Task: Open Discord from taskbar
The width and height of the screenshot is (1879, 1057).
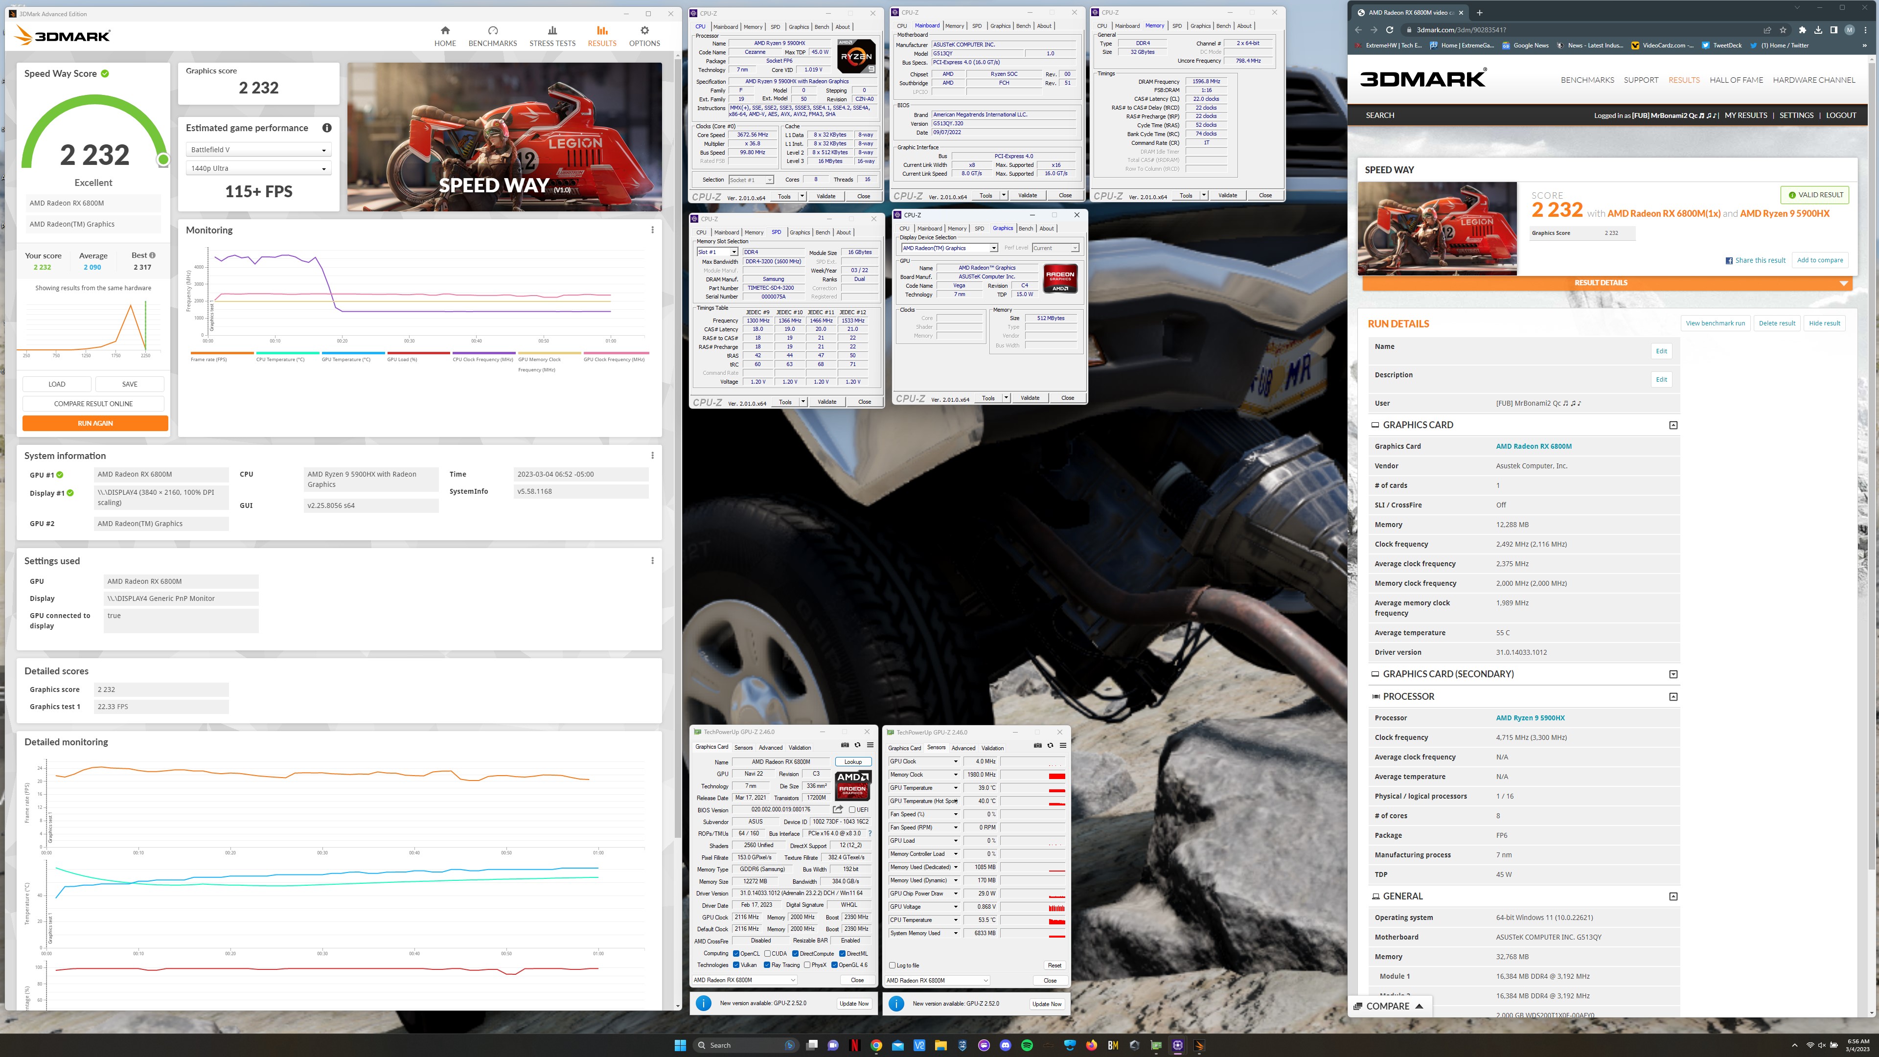Action: pos(1005,1045)
